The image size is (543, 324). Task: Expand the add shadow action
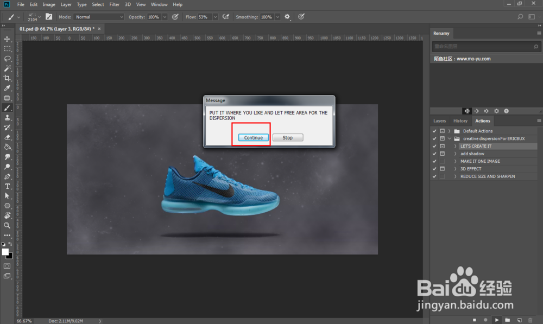(455, 154)
